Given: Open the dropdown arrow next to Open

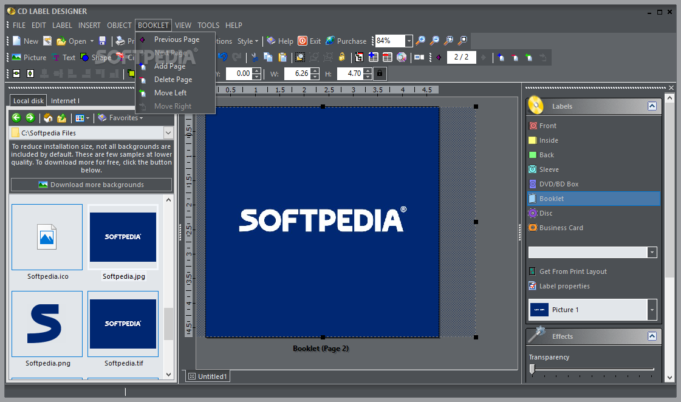Looking at the screenshot, I should [92, 41].
